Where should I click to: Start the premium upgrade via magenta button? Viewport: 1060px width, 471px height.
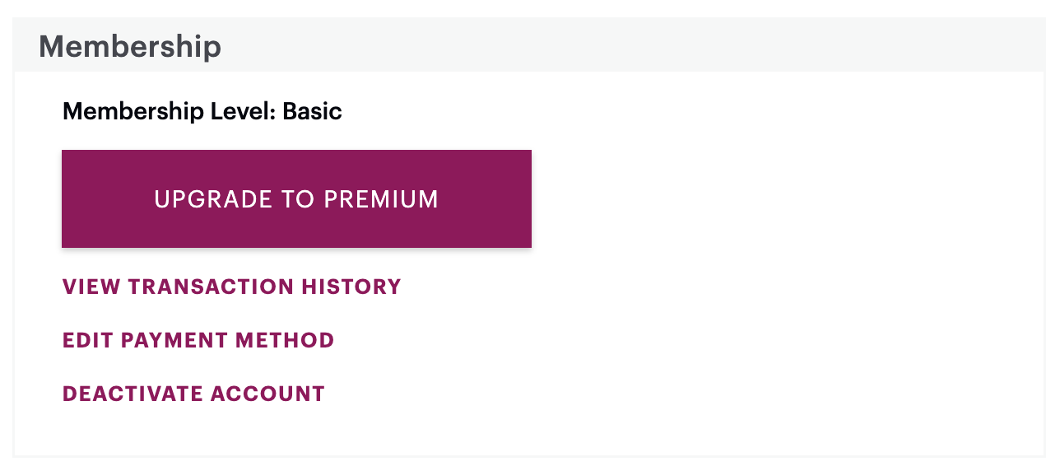coord(296,198)
